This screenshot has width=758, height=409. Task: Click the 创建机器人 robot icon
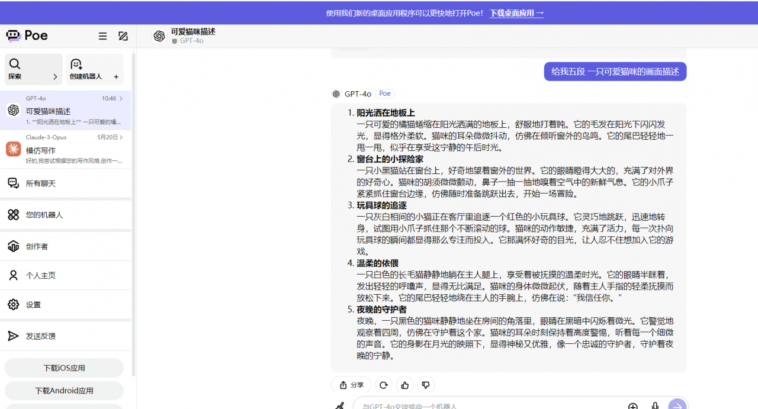[75, 64]
